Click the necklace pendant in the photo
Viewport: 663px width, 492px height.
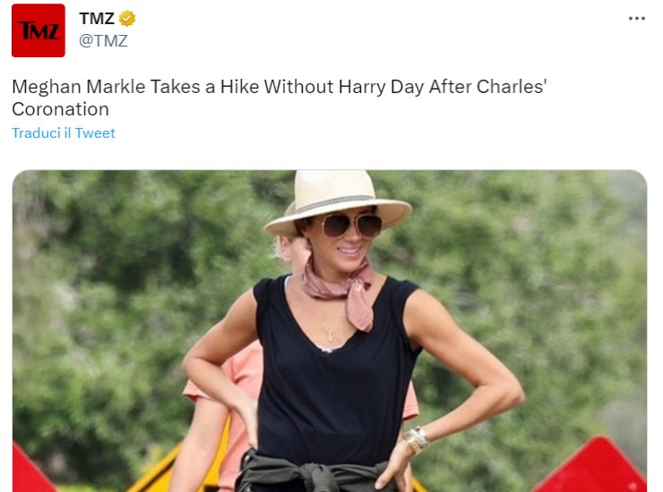tap(330, 335)
